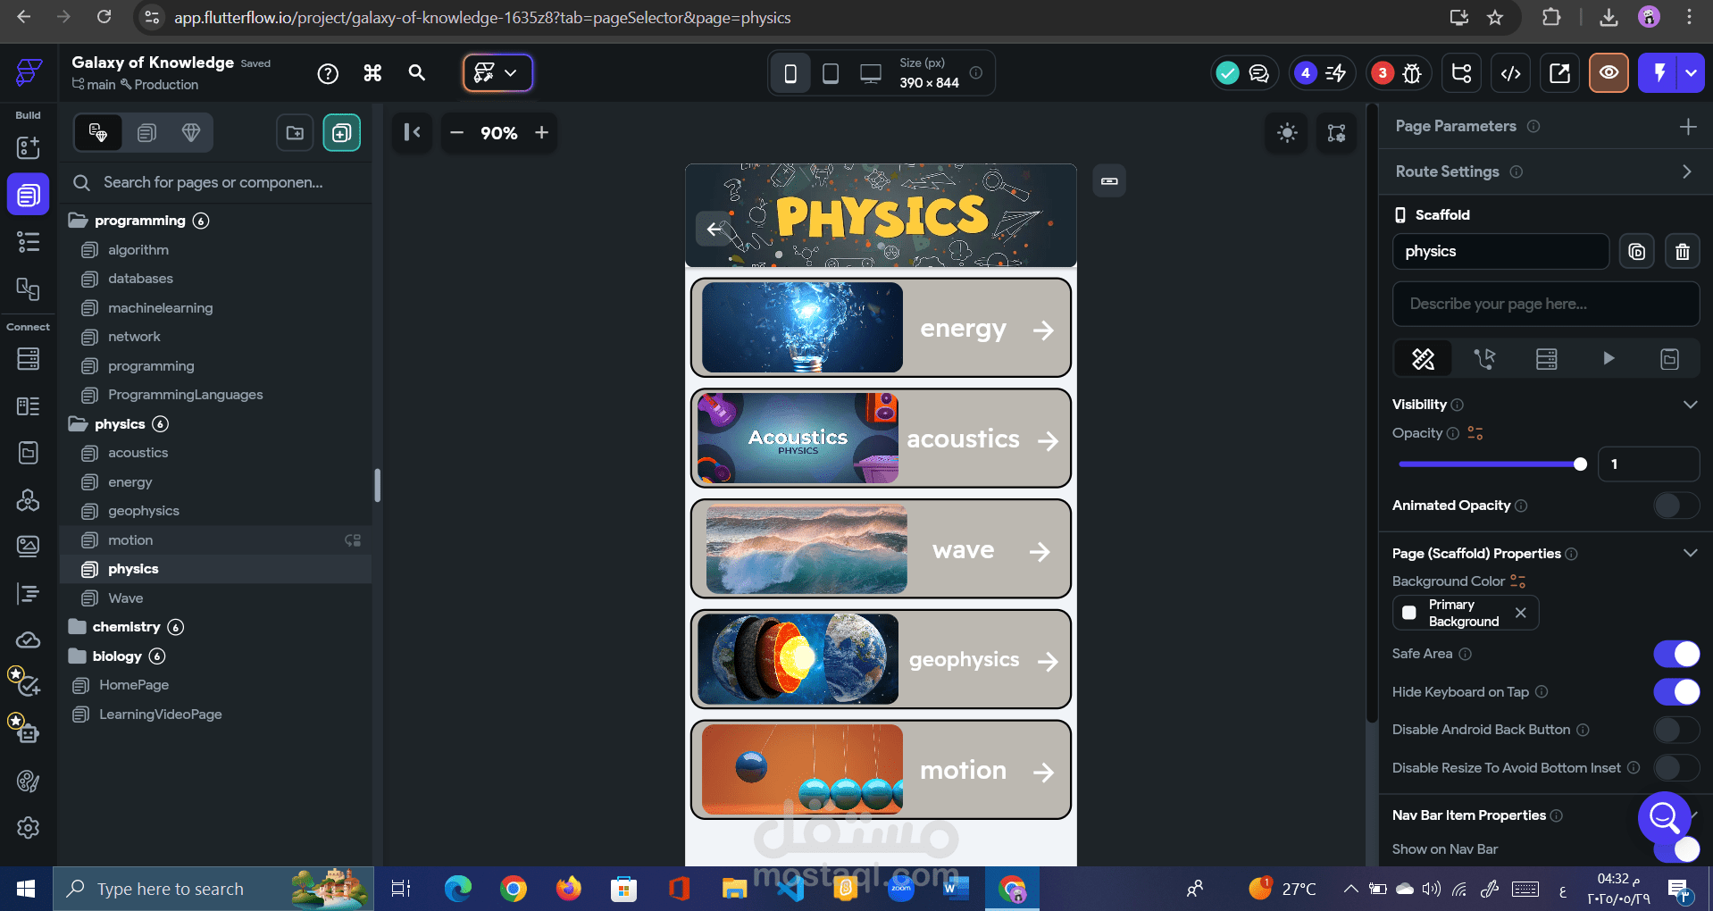Click the page description field
The height and width of the screenshot is (911, 1713).
click(x=1545, y=305)
